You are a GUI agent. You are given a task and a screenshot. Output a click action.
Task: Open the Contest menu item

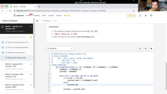(51, 15)
